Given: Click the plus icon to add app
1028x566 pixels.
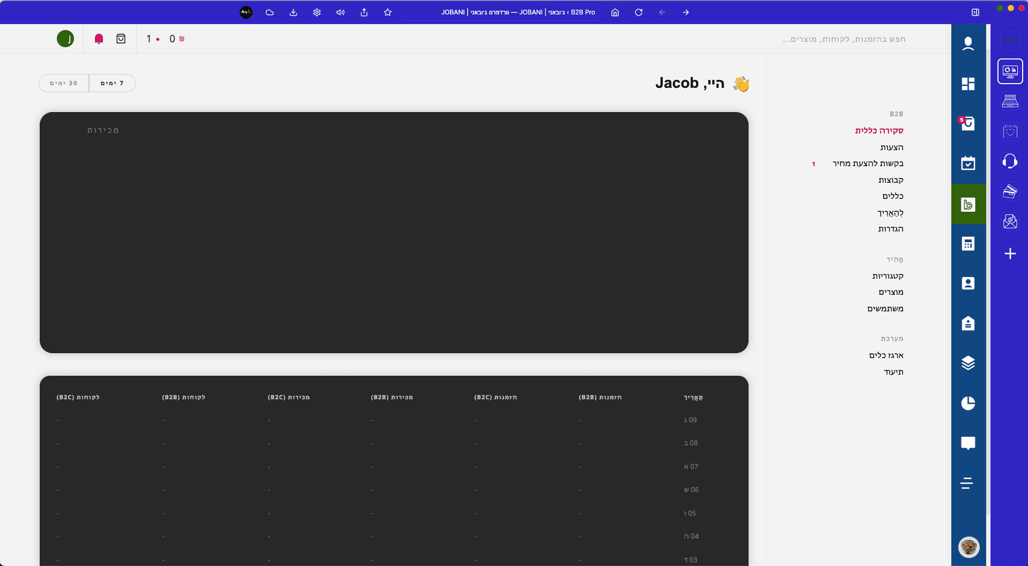Looking at the screenshot, I should pyautogui.click(x=1010, y=254).
